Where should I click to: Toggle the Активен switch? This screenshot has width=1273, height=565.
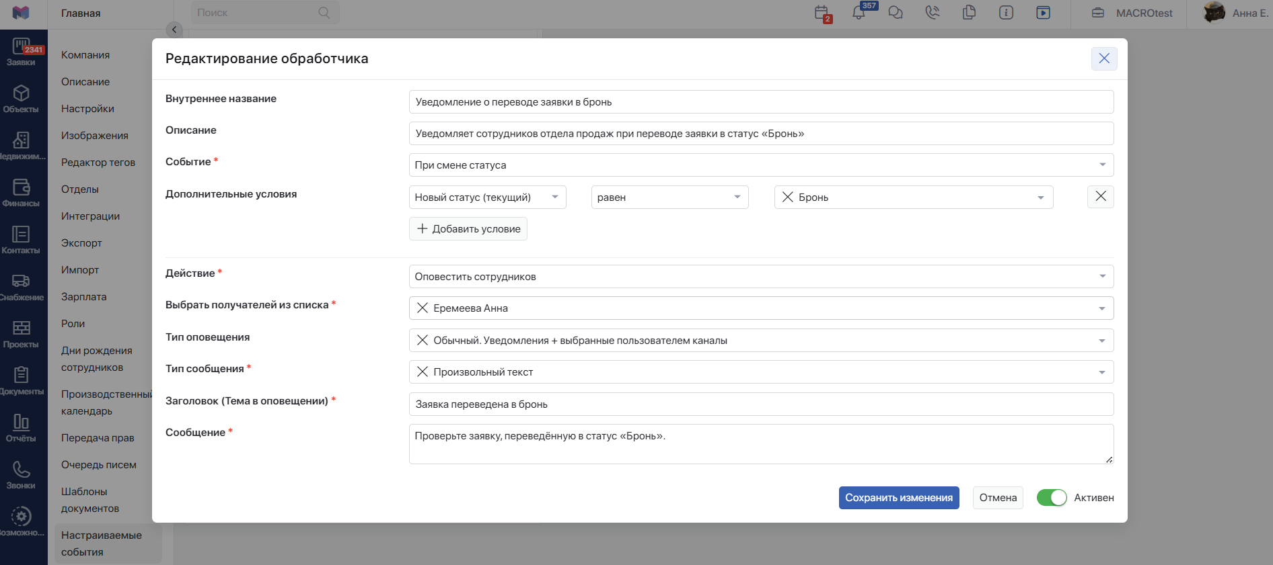[1052, 498]
